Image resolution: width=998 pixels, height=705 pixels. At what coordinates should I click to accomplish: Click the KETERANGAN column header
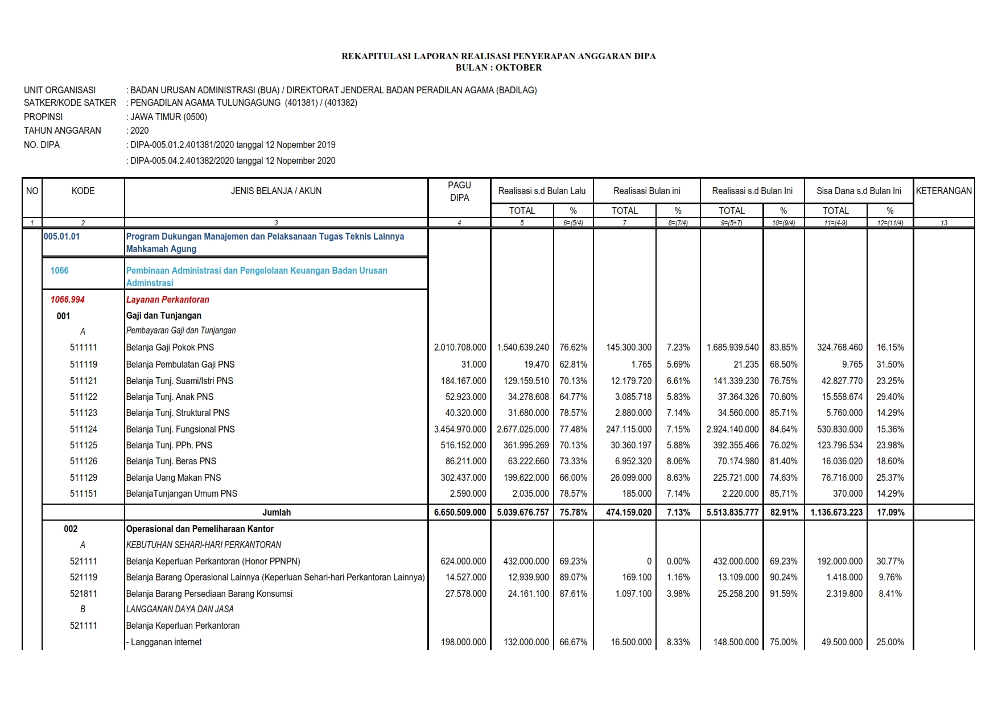[944, 191]
